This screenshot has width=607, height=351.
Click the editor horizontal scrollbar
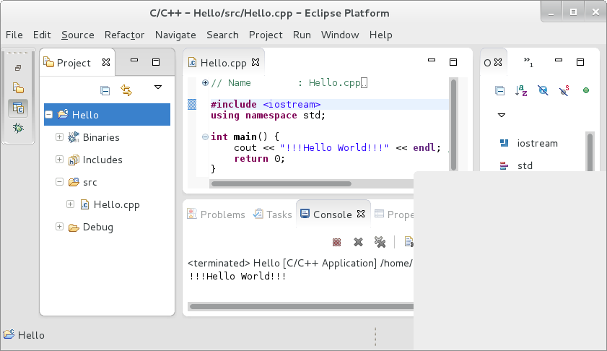point(281,183)
